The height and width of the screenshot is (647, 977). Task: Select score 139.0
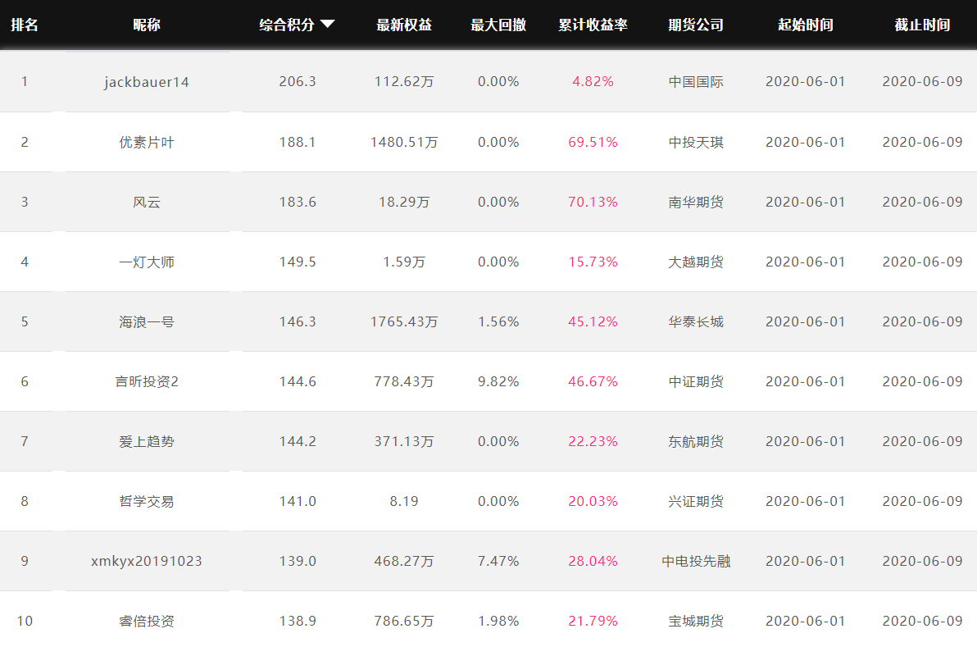pos(298,561)
